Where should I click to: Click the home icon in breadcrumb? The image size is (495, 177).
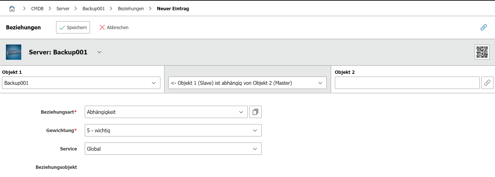pyautogui.click(x=12, y=9)
